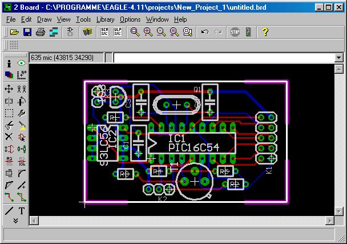Click the Print icon

pos(41,32)
